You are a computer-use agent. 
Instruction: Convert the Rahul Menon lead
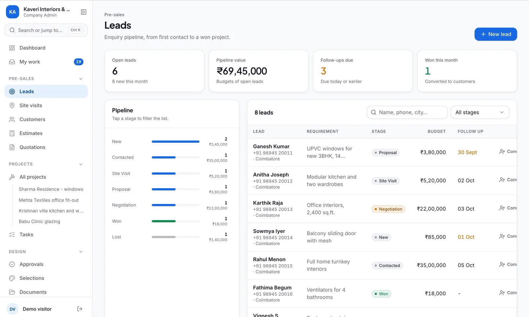(x=508, y=264)
